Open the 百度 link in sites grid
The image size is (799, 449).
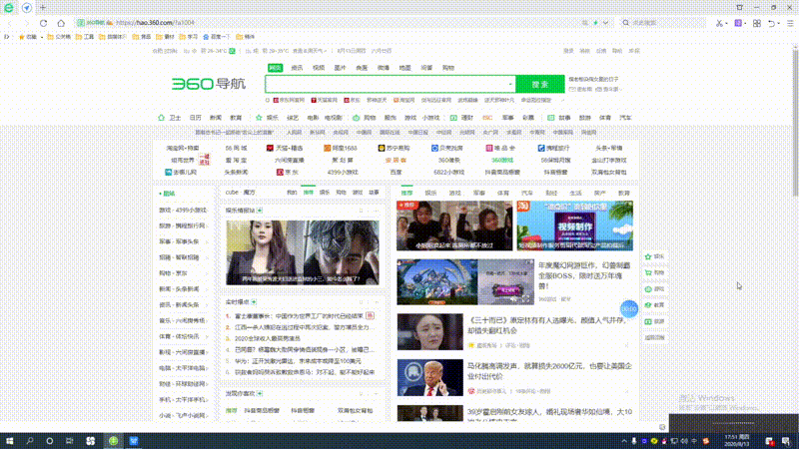[396, 172]
